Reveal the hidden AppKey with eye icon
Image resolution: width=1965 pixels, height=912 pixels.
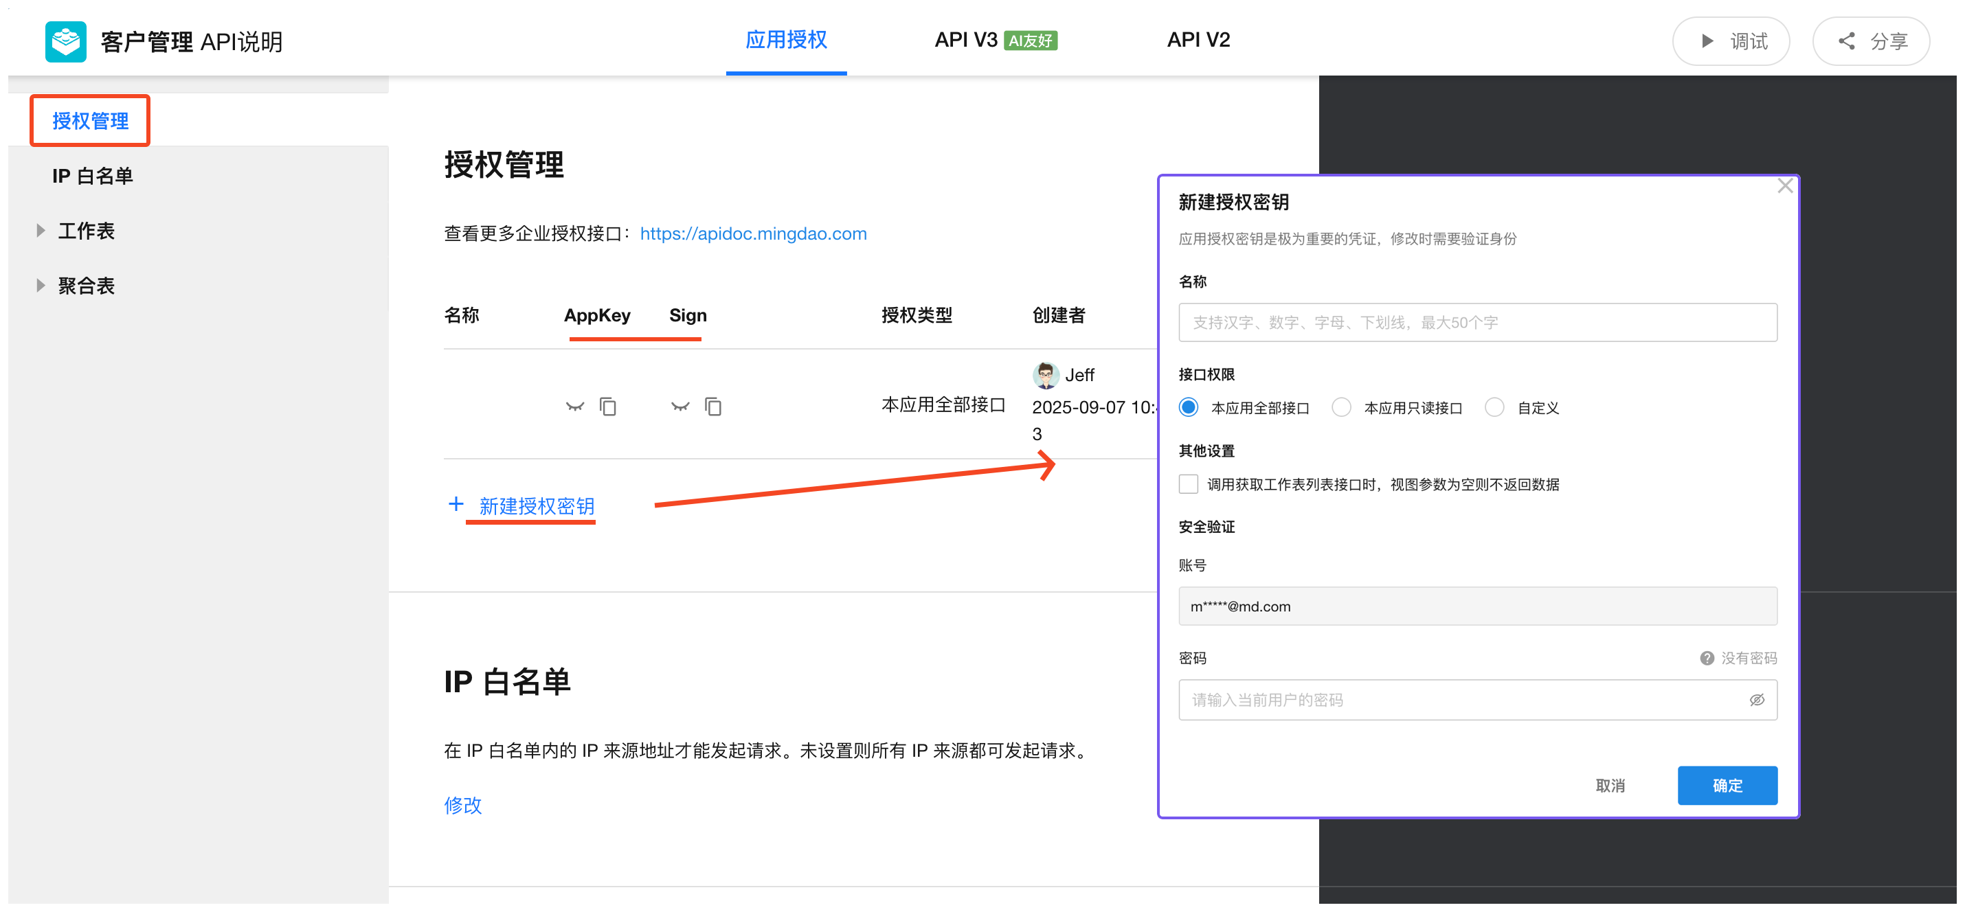[x=574, y=407]
